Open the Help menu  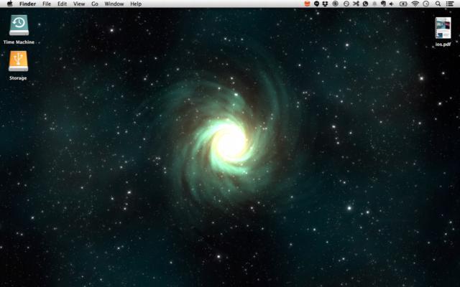coord(136,4)
